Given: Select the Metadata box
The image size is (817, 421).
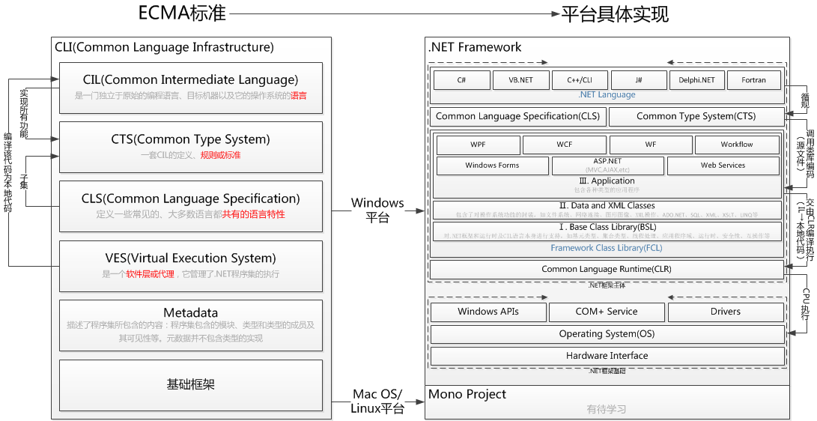Looking at the screenshot, I should 191,325.
